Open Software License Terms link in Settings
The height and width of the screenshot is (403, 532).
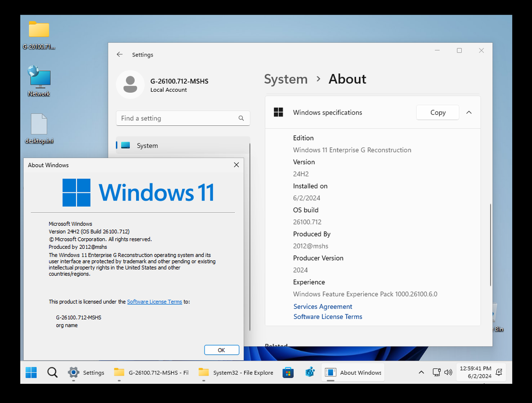click(x=328, y=316)
